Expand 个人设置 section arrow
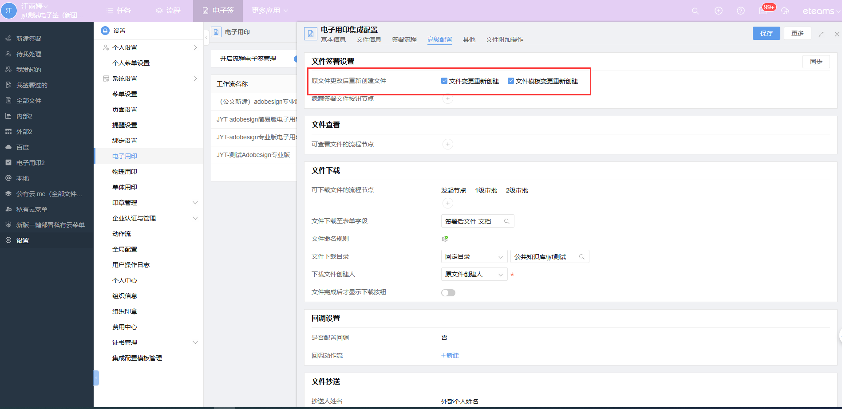This screenshot has width=842, height=409. [195, 47]
